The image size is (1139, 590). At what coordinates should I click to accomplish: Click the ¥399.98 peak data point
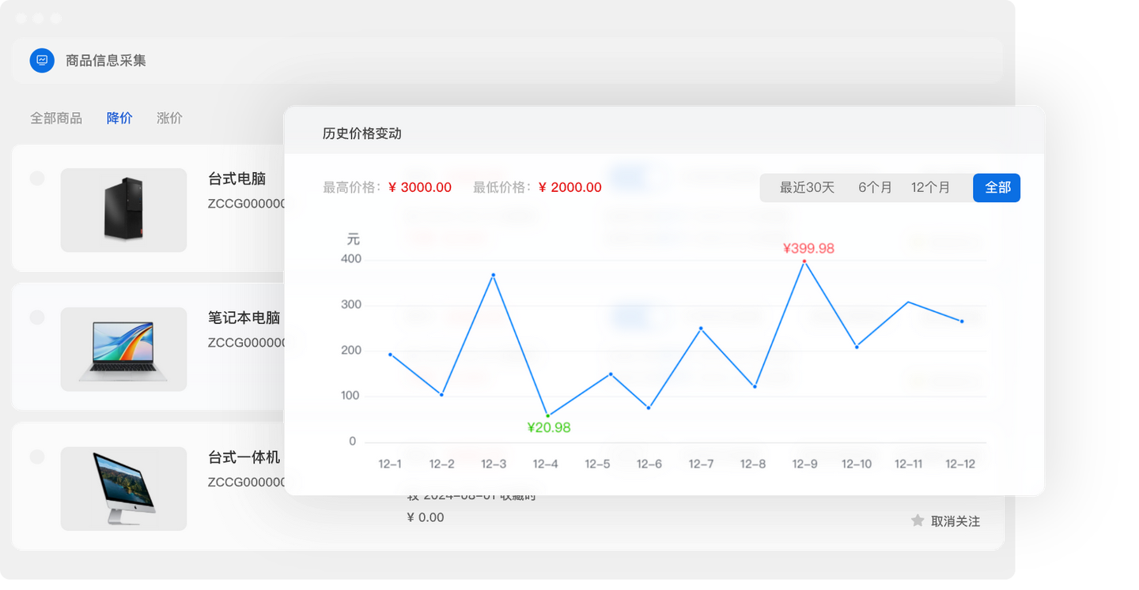[804, 261]
